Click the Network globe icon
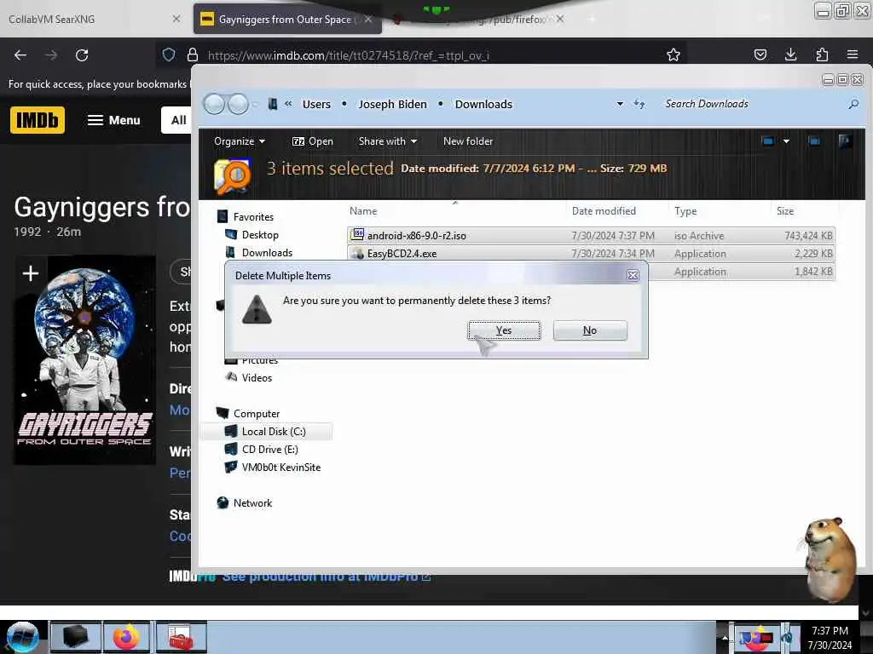The height and width of the screenshot is (654, 873). pos(223,502)
